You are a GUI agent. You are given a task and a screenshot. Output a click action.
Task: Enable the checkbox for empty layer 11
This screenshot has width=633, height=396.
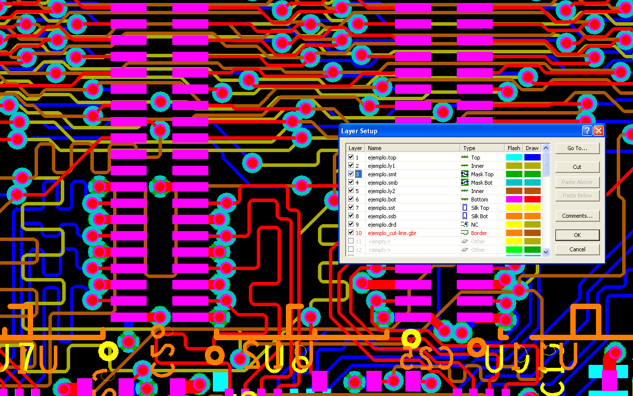tap(351, 241)
